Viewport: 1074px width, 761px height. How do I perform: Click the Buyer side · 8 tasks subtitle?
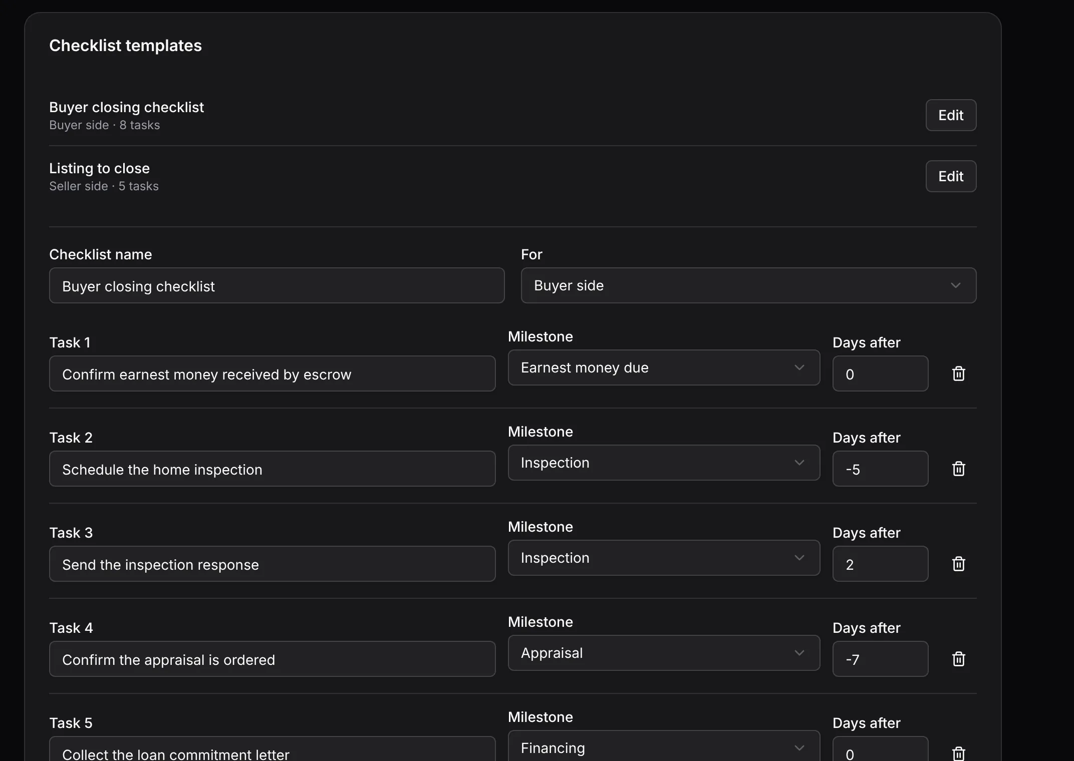click(104, 125)
